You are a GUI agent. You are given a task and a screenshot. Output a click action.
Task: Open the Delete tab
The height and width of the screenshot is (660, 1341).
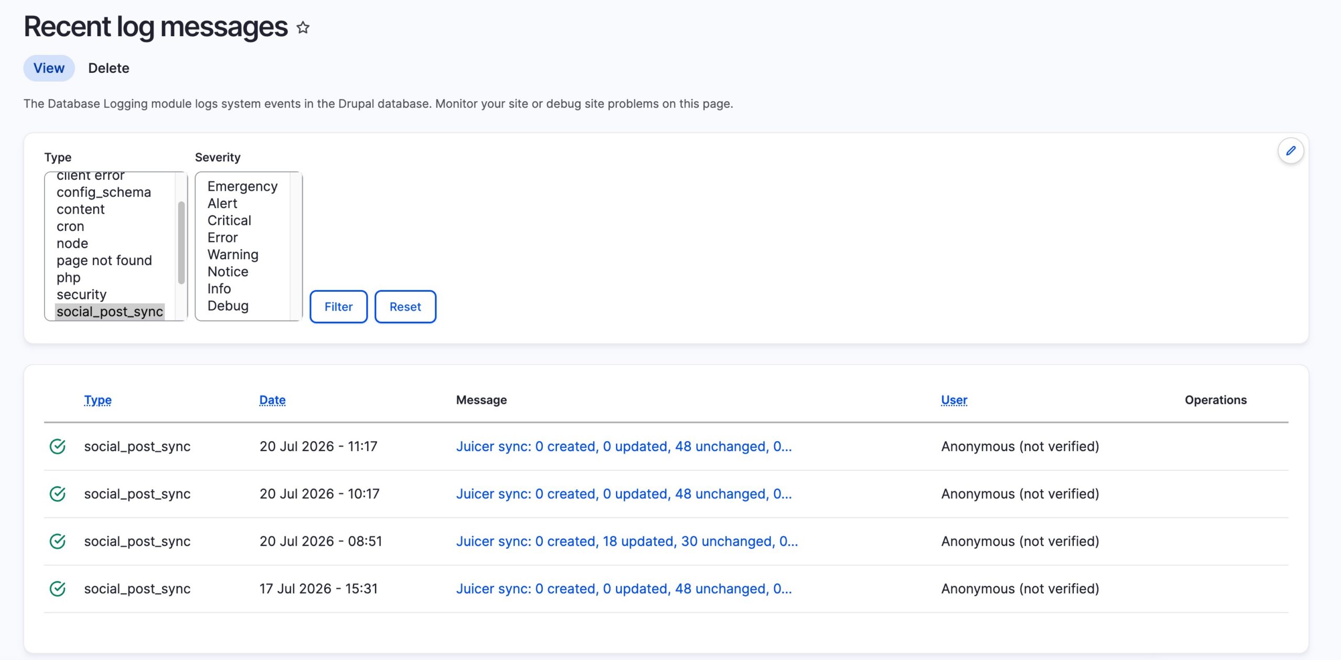[108, 68]
